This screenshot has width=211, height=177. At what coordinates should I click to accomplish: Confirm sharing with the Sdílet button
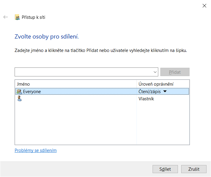click(x=165, y=169)
